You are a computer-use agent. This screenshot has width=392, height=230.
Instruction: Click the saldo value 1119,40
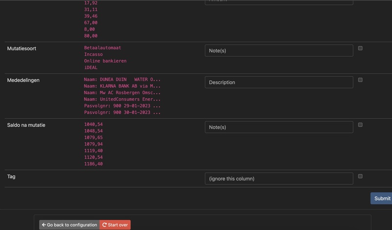pos(93,151)
